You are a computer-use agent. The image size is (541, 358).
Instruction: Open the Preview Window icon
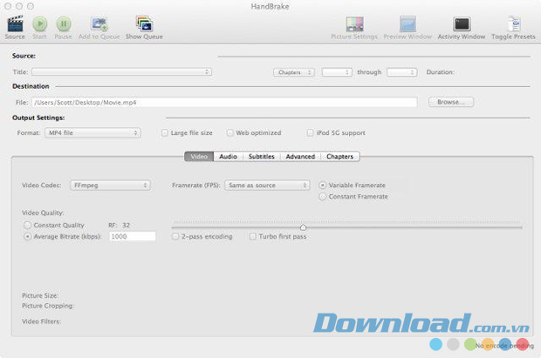tap(408, 24)
